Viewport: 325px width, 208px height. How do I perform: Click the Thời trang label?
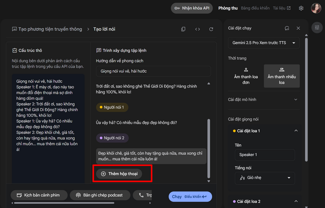[237, 58]
